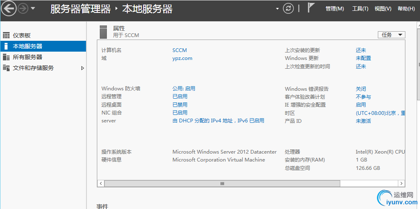This screenshot has width=420, height=209.
Task: Click horizontal scrollbar right arrow
Action: [x=402, y=183]
